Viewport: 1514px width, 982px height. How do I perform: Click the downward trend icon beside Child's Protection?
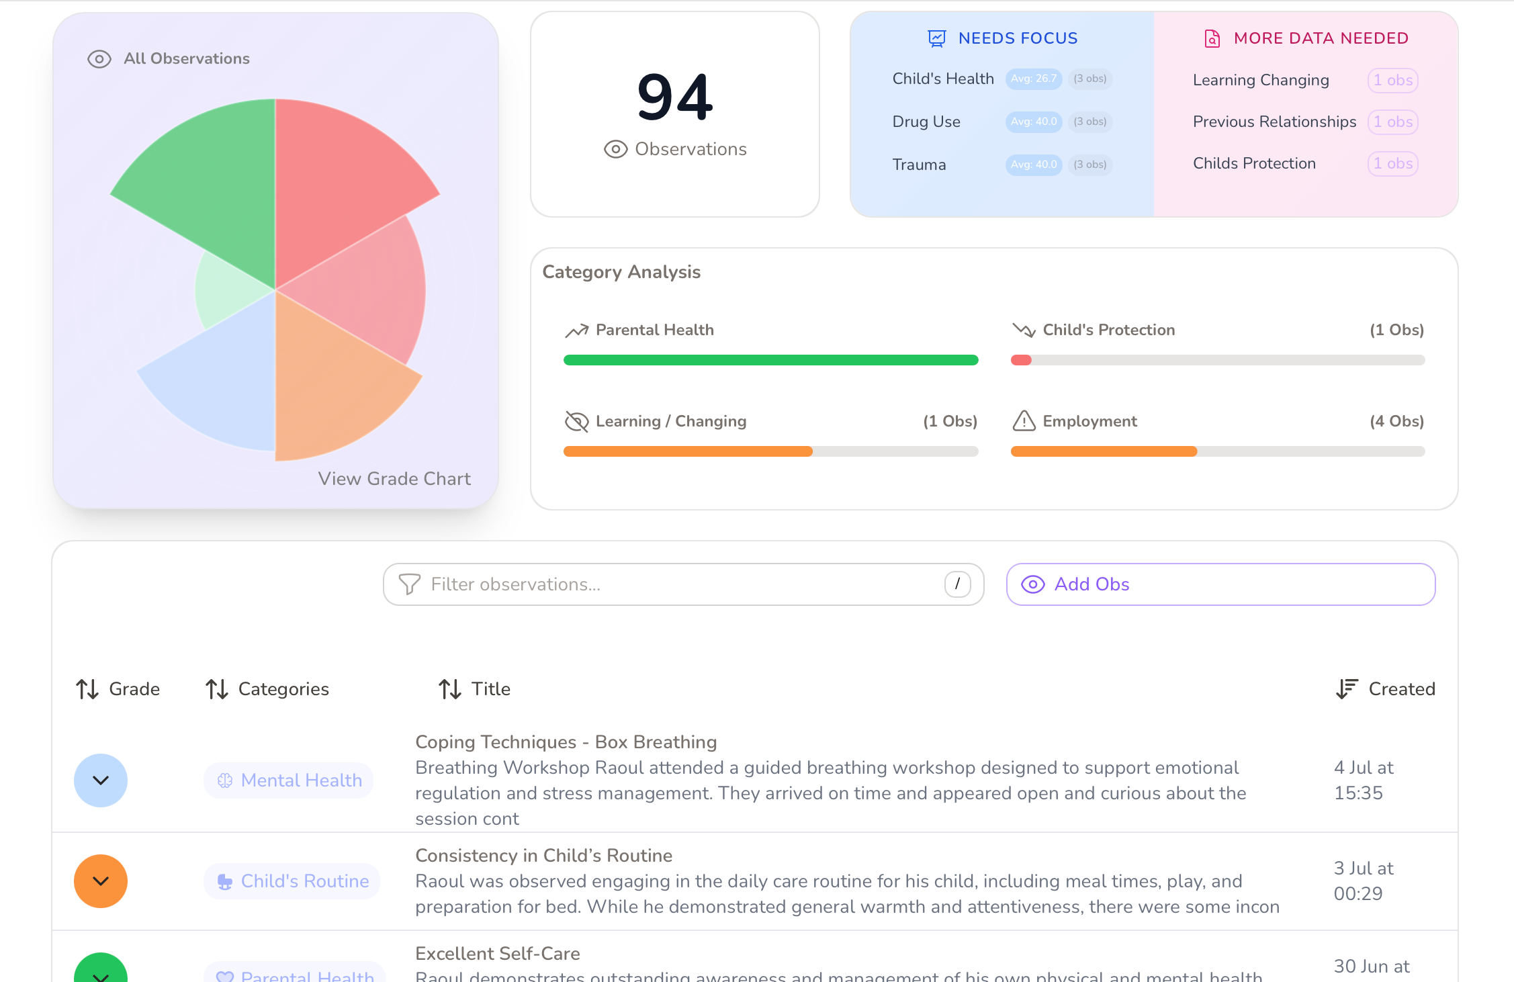pyautogui.click(x=1022, y=330)
